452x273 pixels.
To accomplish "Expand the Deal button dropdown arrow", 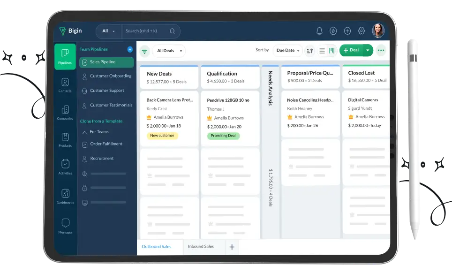I will click(x=367, y=50).
